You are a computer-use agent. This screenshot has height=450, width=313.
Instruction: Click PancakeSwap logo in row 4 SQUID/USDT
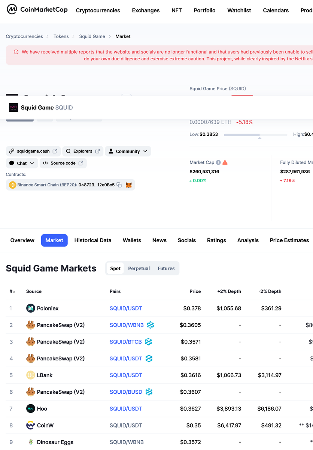[31, 358]
